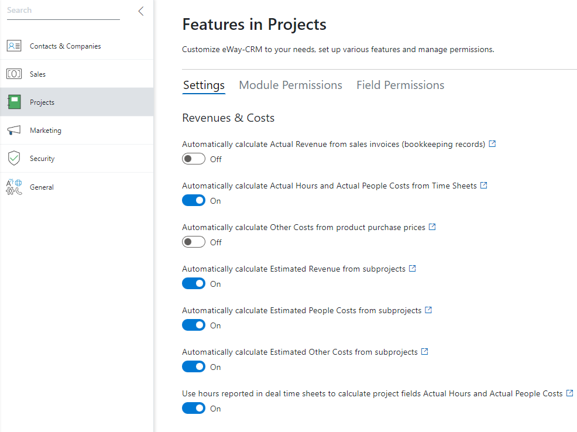Enable Actual Revenue from sales invoices toggle
The width and height of the screenshot is (577, 432).
pos(194,159)
